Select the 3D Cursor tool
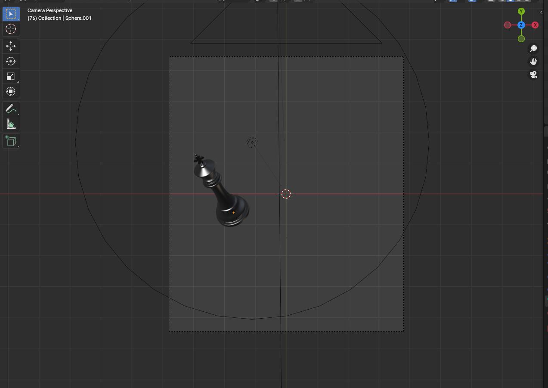548x388 pixels. tap(11, 29)
